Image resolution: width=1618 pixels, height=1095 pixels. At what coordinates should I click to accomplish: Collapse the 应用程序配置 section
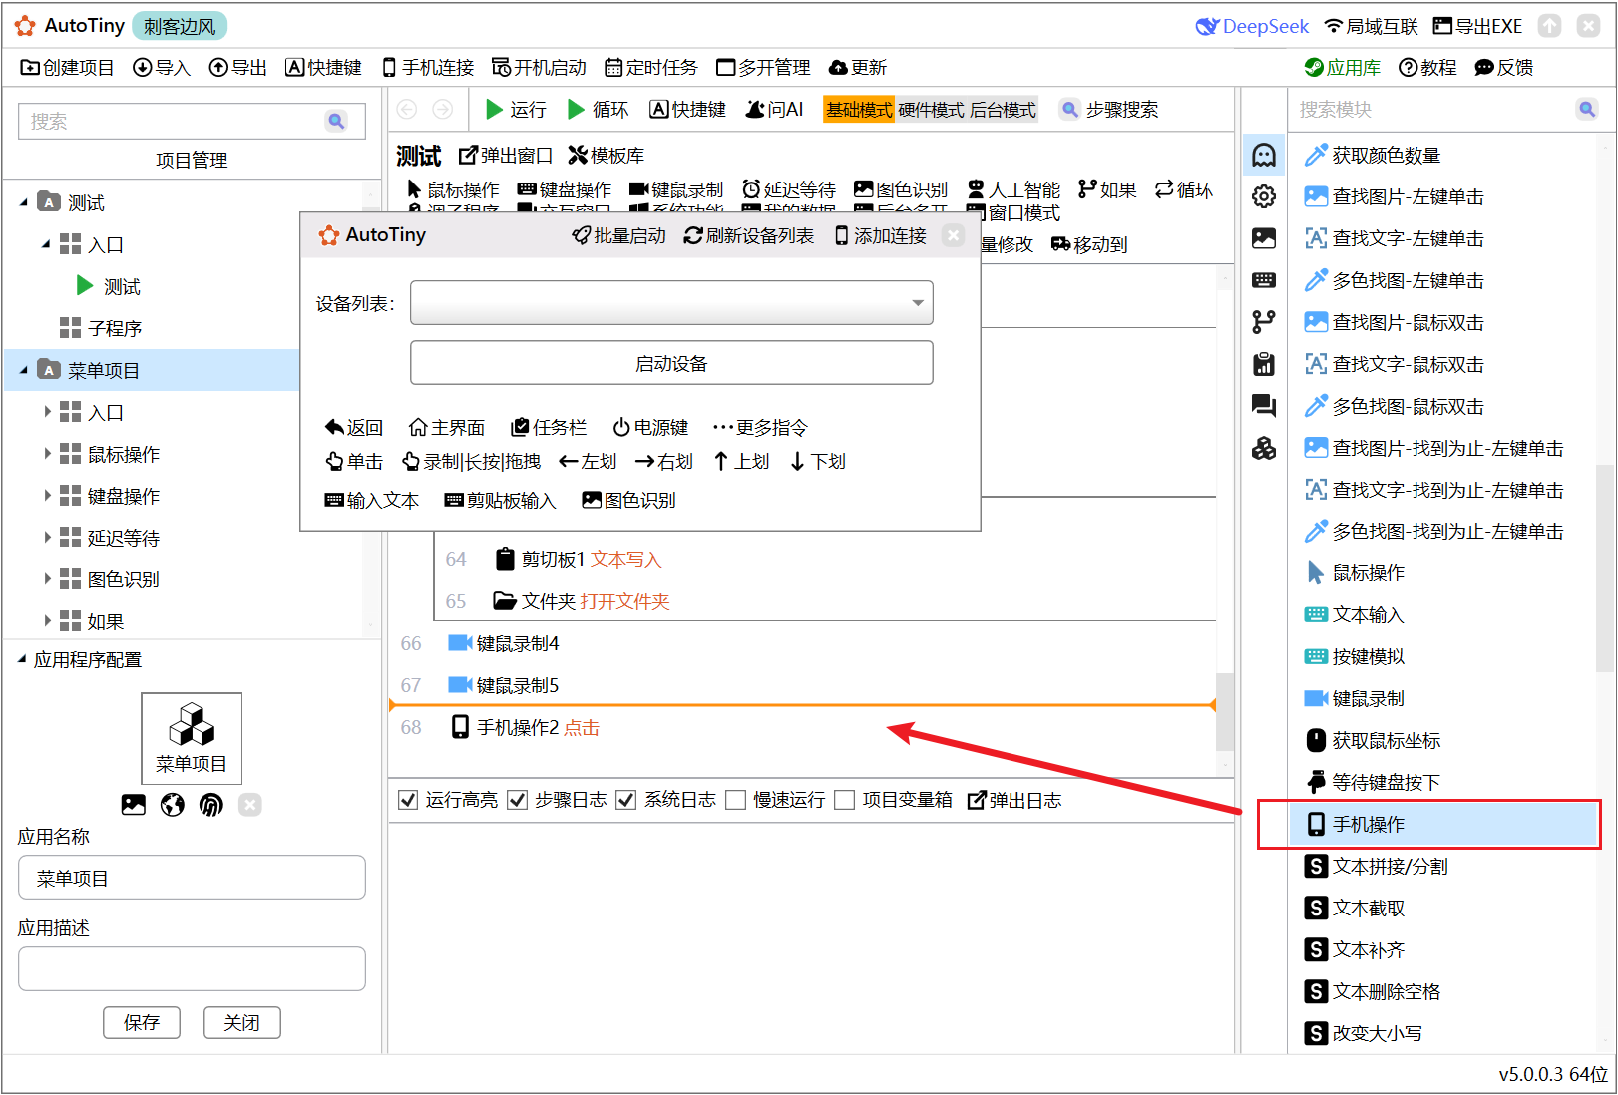pos(22,660)
